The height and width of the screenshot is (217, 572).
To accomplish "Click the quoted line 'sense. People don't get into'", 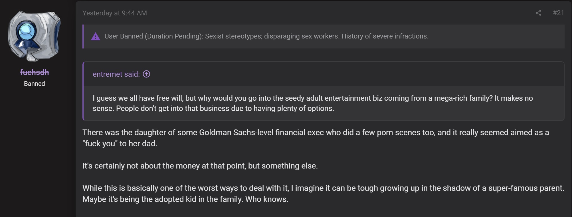I will click(x=213, y=108).
